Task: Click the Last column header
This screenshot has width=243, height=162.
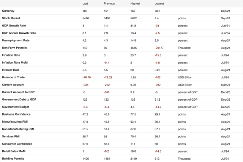Action: point(85,3)
